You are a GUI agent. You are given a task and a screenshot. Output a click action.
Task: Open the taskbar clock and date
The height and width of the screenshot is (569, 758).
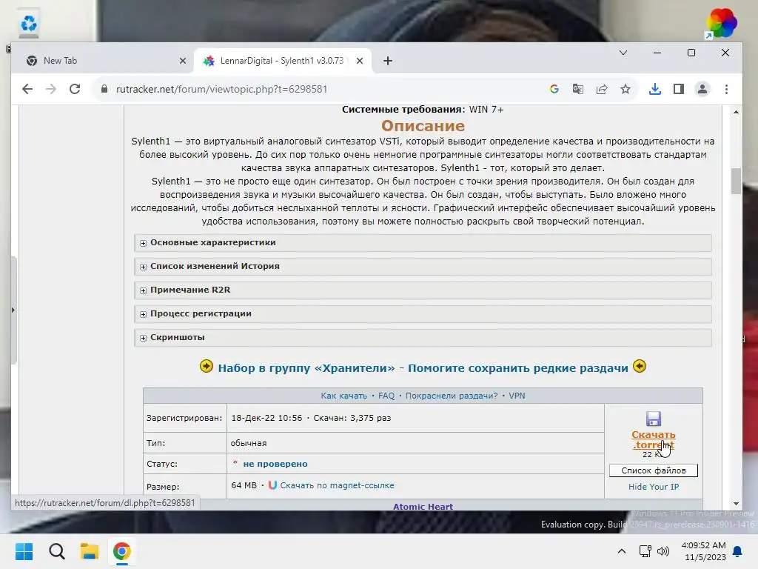[x=703, y=551]
